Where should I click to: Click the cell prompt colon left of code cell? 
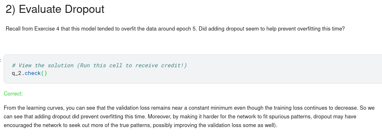1,60
